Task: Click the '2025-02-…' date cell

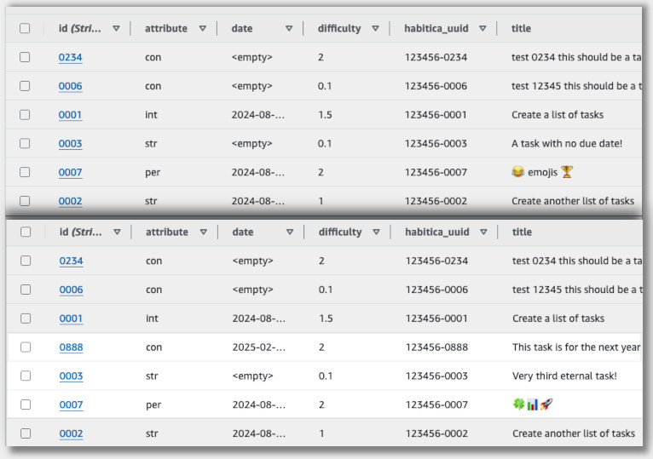Action: tap(259, 347)
